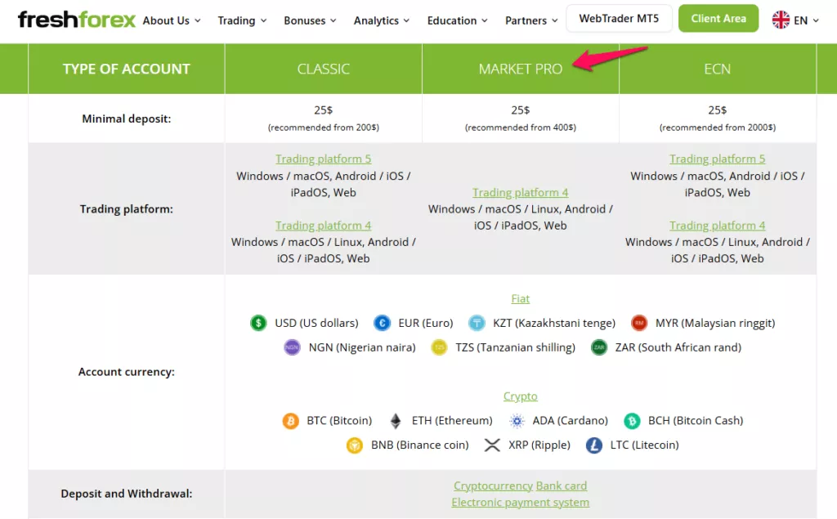
Task: Click the FreshForex logo
Action: pyautogui.click(x=76, y=20)
